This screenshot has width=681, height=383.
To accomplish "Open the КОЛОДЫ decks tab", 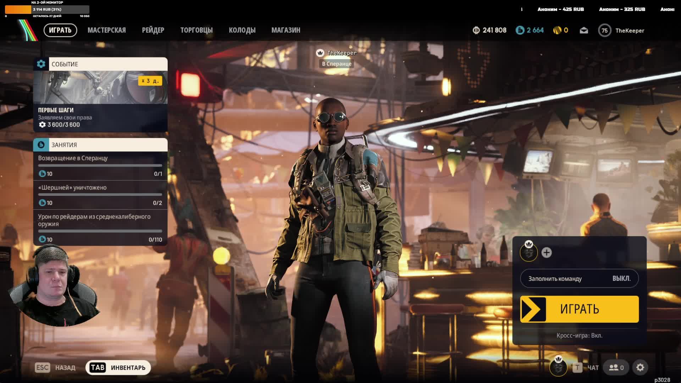I will [242, 30].
